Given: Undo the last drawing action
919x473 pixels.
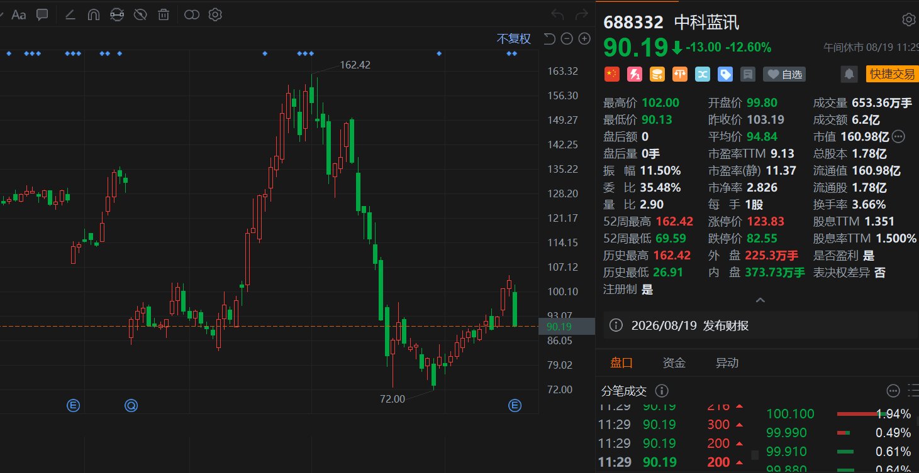Looking at the screenshot, I should [557, 14].
